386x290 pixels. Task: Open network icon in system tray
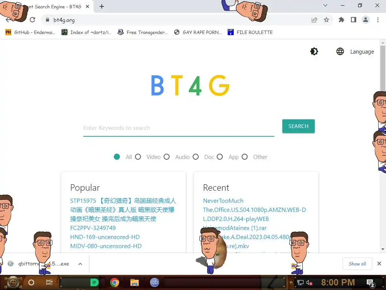point(300,282)
